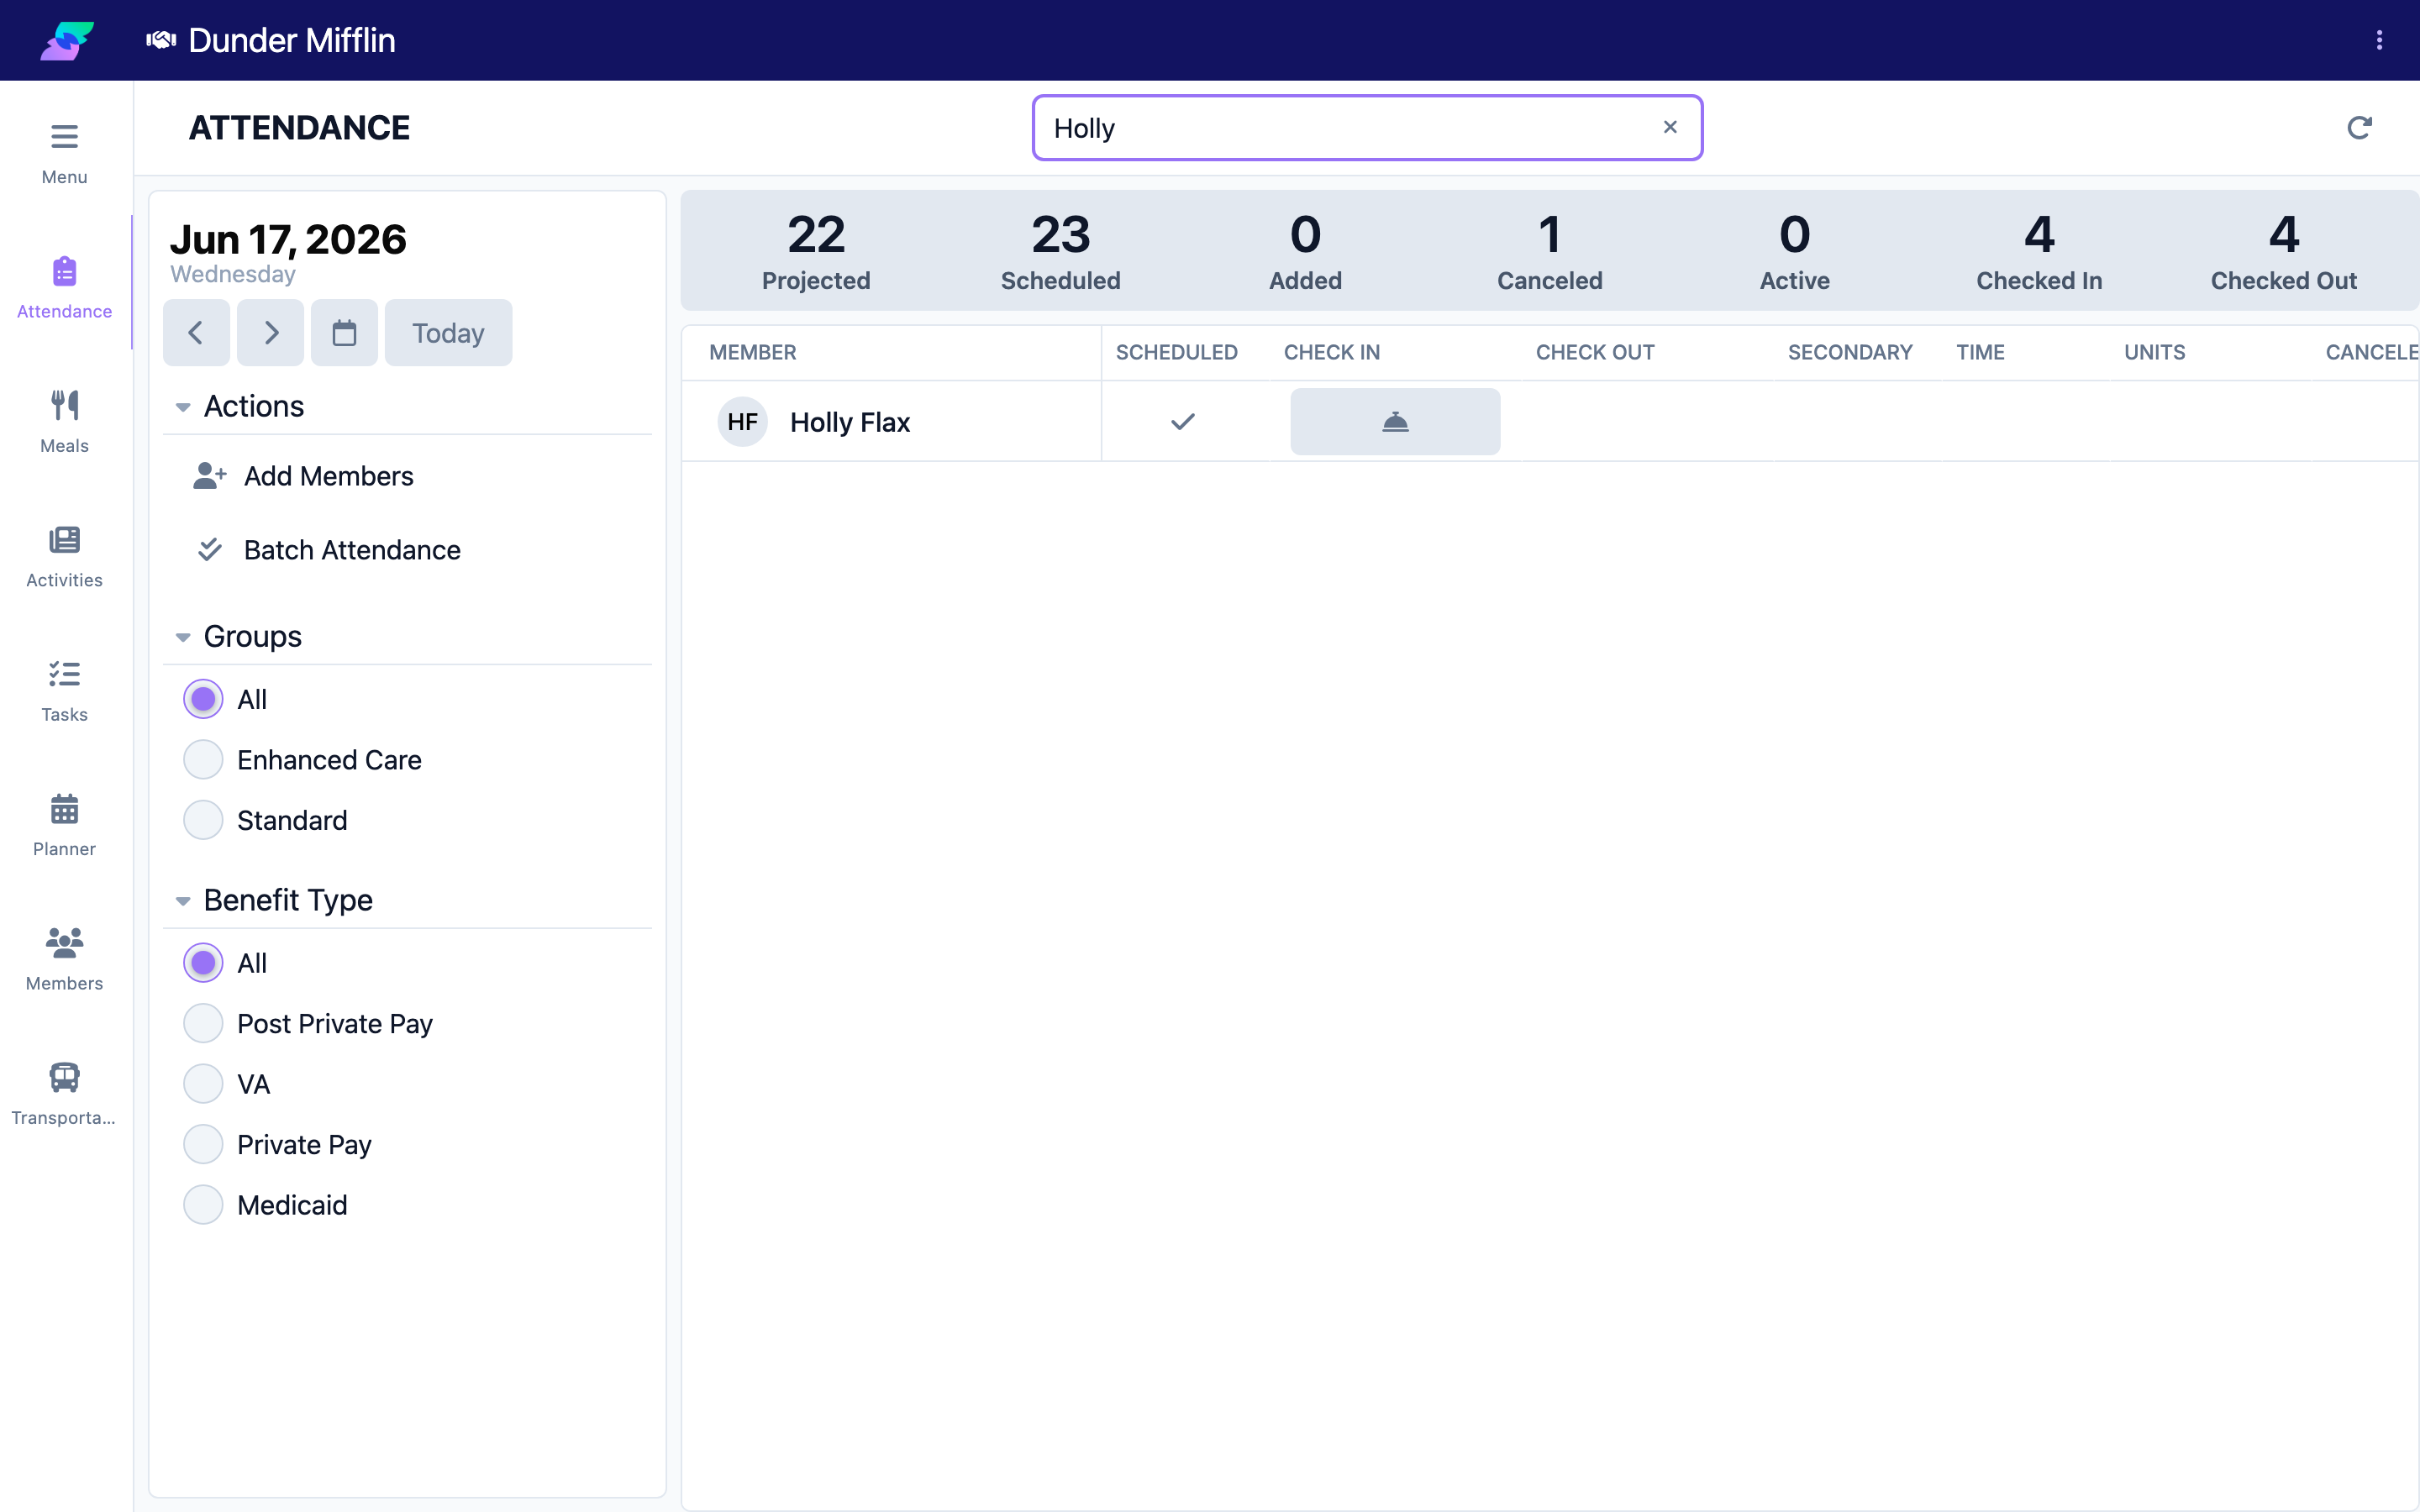The width and height of the screenshot is (2420, 1512).
Task: Refresh the attendance list
Action: click(x=2359, y=128)
